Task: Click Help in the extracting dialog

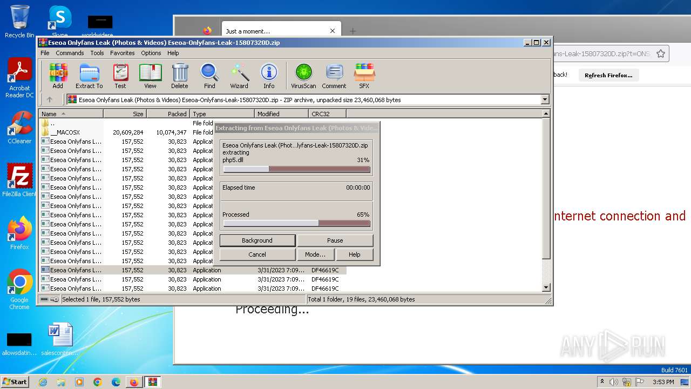Action: point(354,254)
